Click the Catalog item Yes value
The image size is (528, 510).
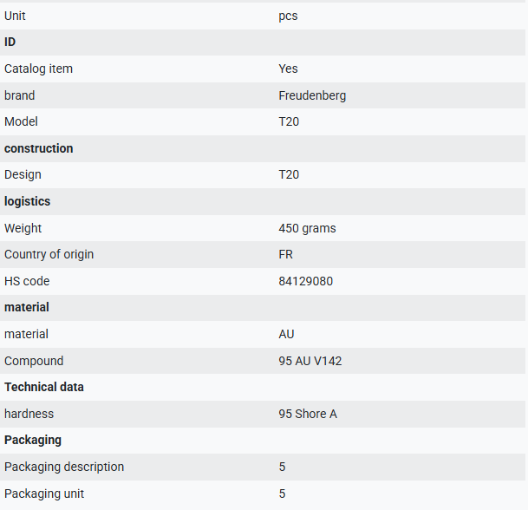pos(288,69)
